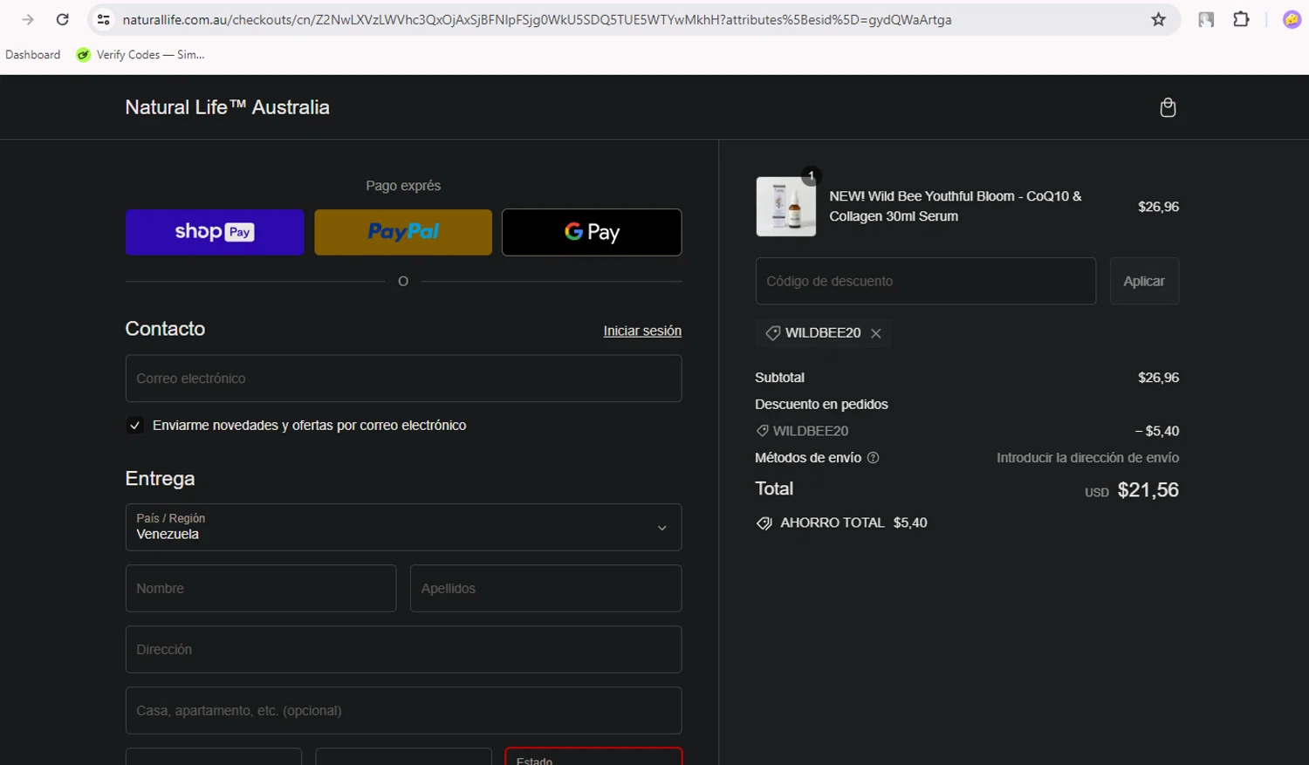Focus the Código de descuento field
The width and height of the screenshot is (1309, 765).
pyautogui.click(x=926, y=281)
